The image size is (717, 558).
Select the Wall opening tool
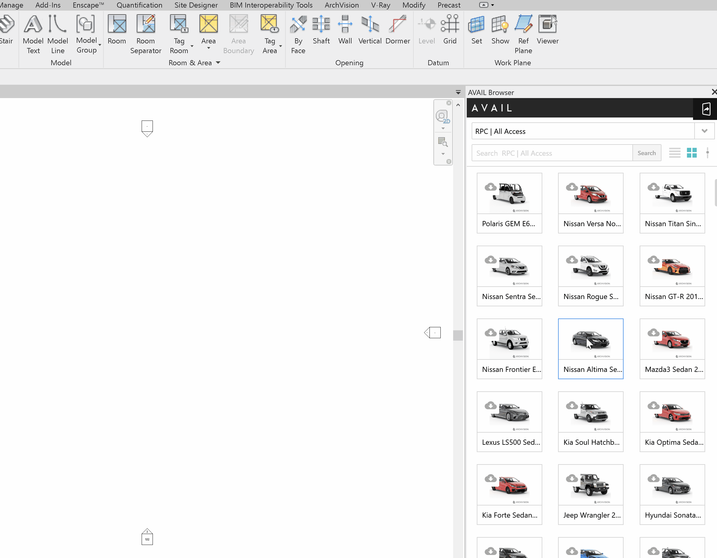[x=345, y=29]
